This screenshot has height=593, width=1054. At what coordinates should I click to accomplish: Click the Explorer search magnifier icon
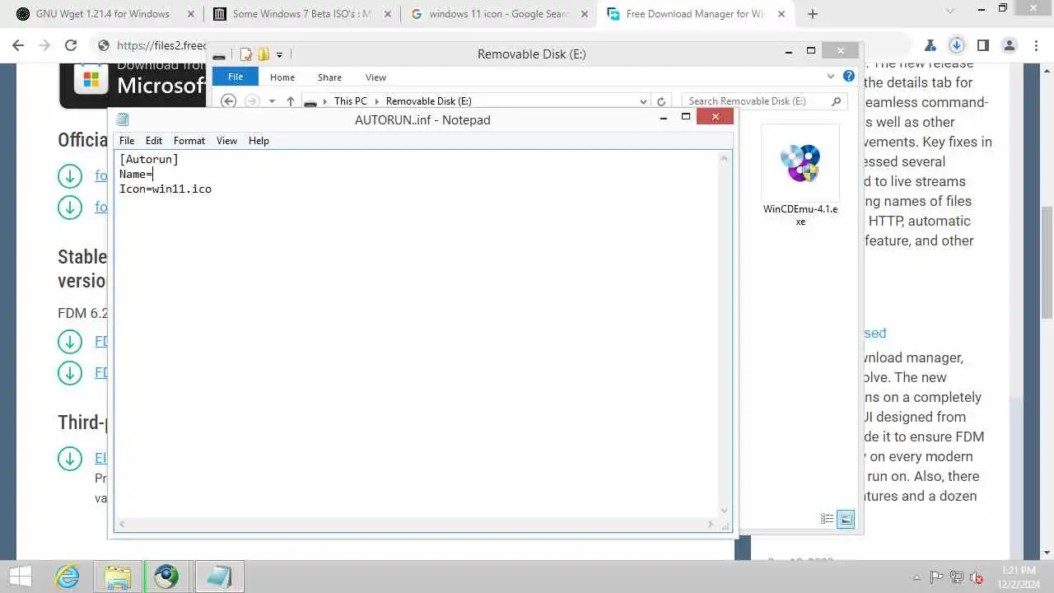837,101
